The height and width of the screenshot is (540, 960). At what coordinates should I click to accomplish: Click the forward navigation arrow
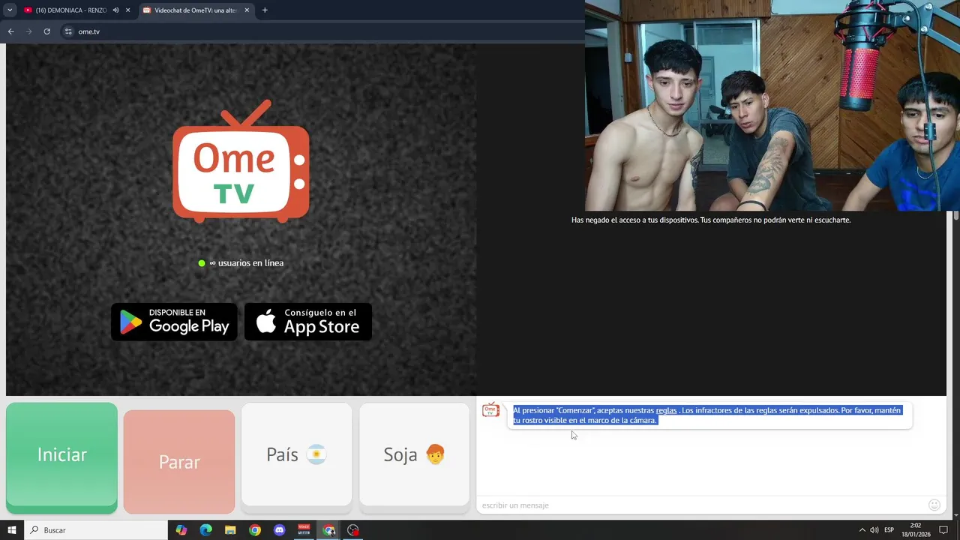click(28, 31)
